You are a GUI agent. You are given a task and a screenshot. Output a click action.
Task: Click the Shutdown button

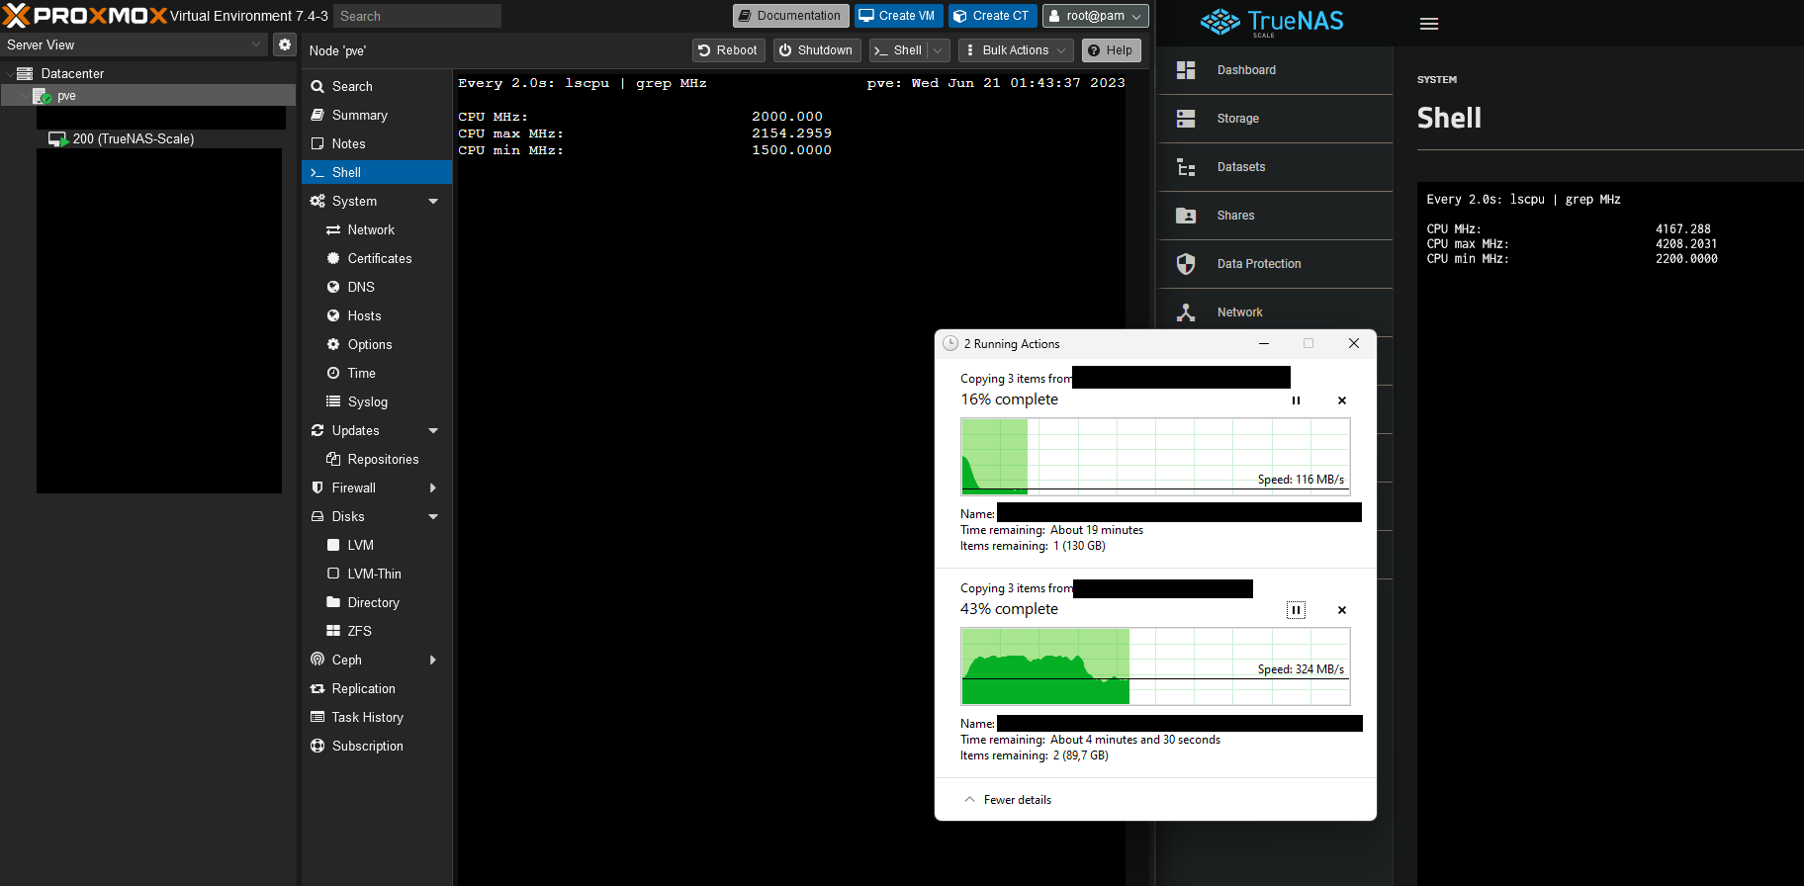pyautogui.click(x=817, y=50)
